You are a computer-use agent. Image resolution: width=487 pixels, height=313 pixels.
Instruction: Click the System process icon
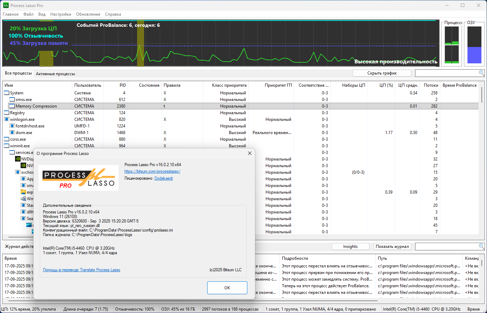coord(7,93)
